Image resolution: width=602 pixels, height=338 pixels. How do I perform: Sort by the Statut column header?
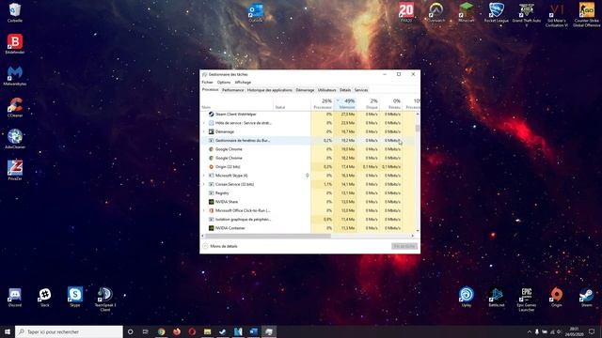[x=292, y=103]
